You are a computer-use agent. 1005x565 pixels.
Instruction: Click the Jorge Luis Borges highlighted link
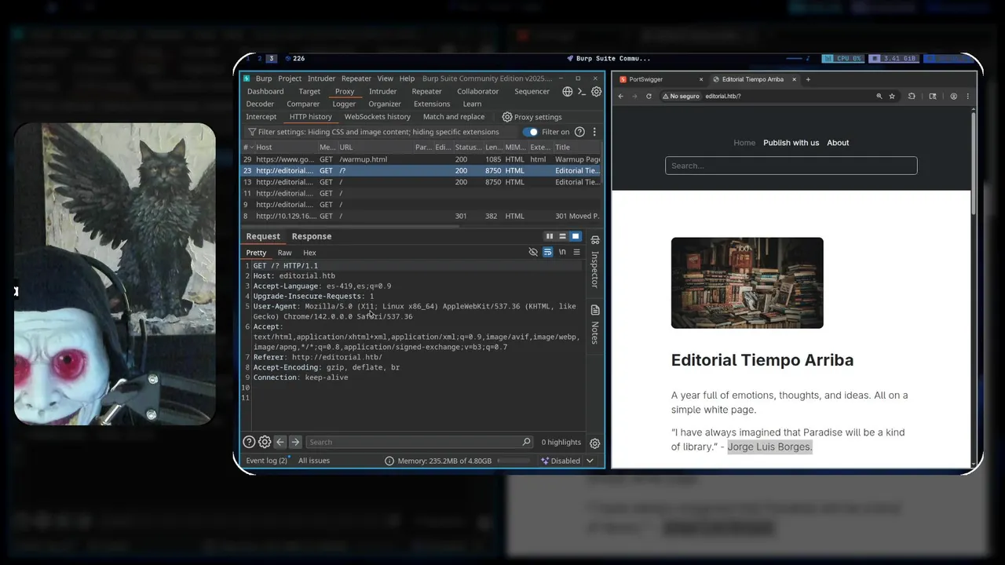[769, 447]
